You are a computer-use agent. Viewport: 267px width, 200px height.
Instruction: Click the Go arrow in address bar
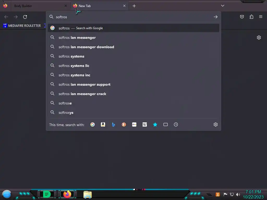[216, 17]
